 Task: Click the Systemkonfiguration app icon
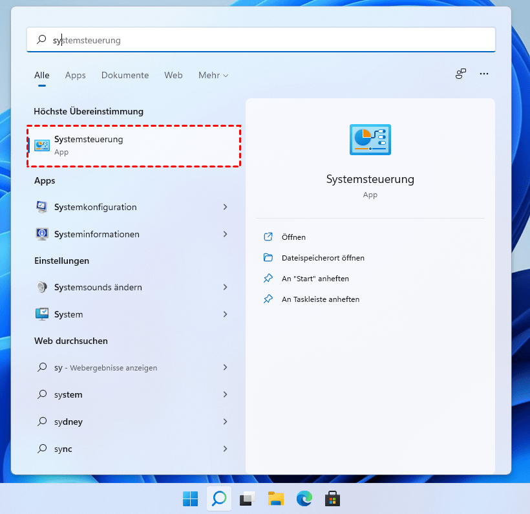click(42, 207)
